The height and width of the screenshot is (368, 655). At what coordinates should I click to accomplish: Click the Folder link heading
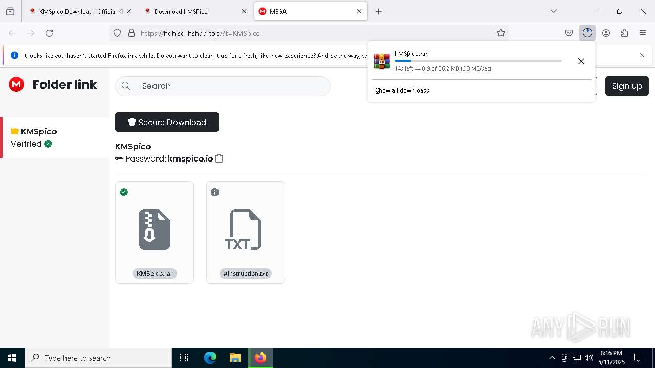(x=65, y=85)
